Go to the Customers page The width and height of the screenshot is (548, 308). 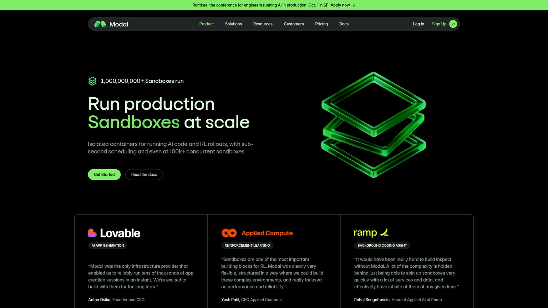[294, 24]
